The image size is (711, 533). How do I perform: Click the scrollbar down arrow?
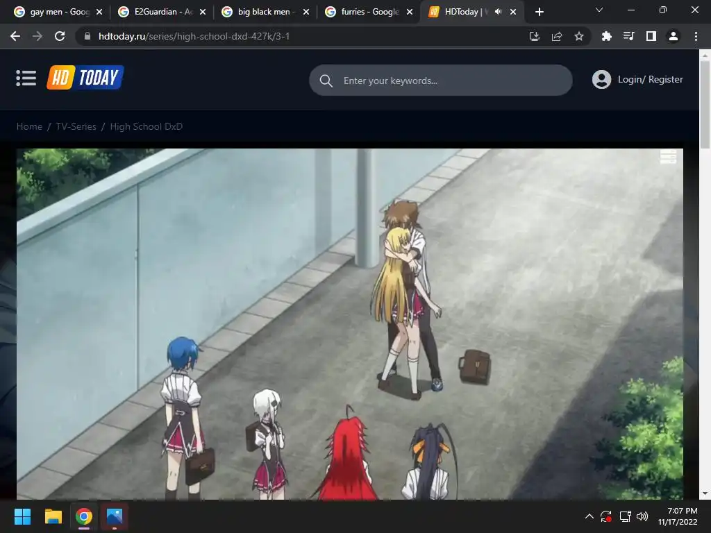point(705,493)
